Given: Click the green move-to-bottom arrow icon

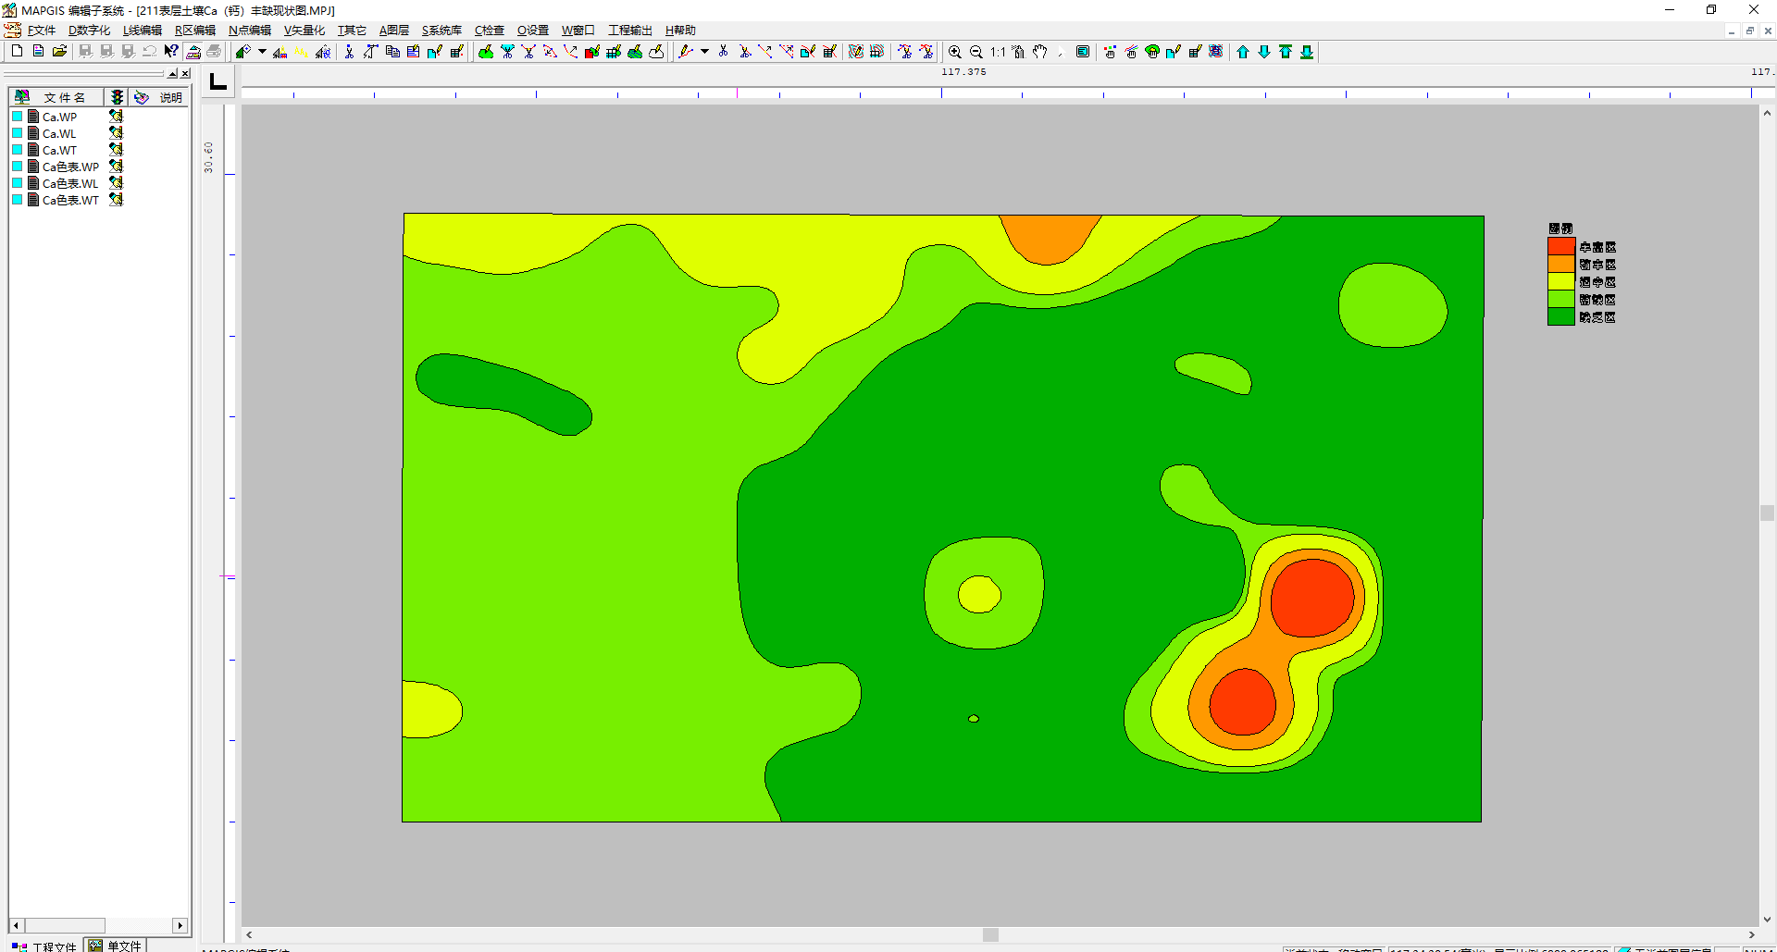Looking at the screenshot, I should (1307, 53).
